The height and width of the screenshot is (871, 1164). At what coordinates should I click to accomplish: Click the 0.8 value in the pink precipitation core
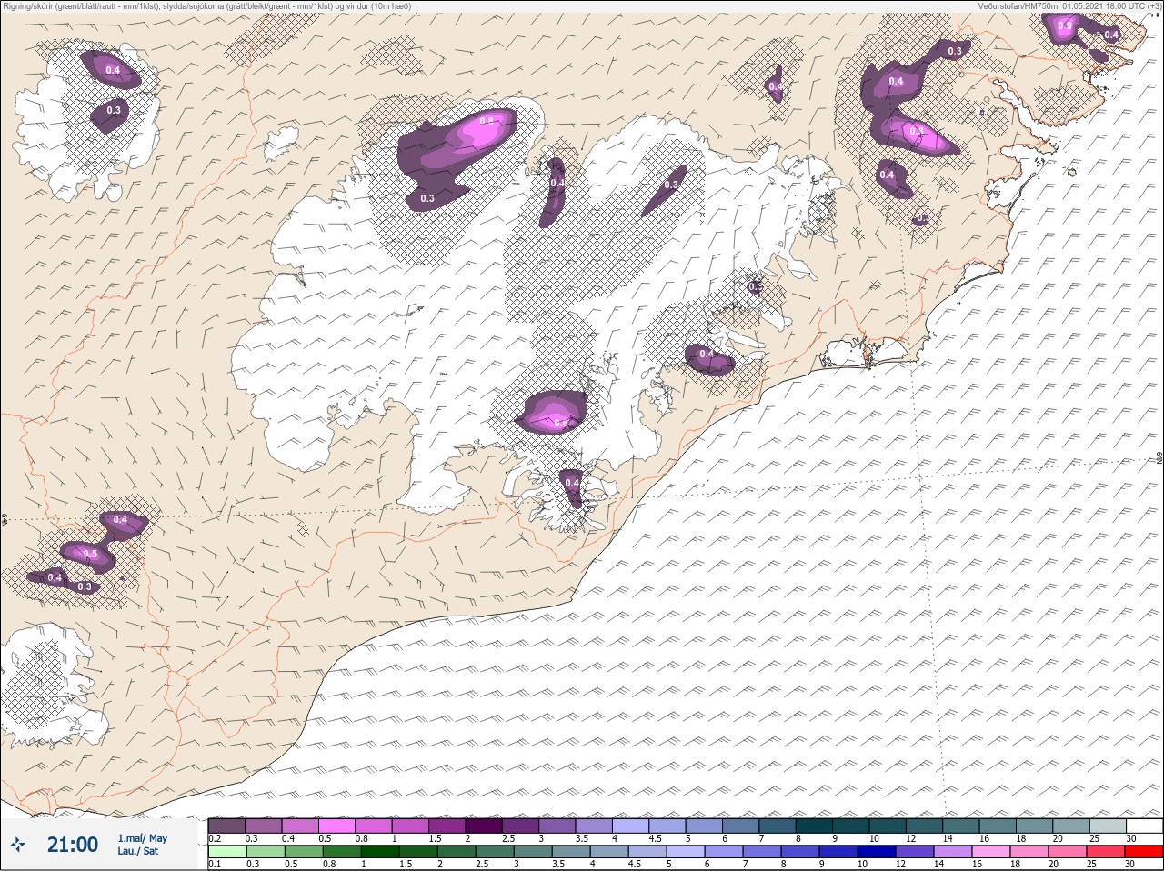coord(486,122)
